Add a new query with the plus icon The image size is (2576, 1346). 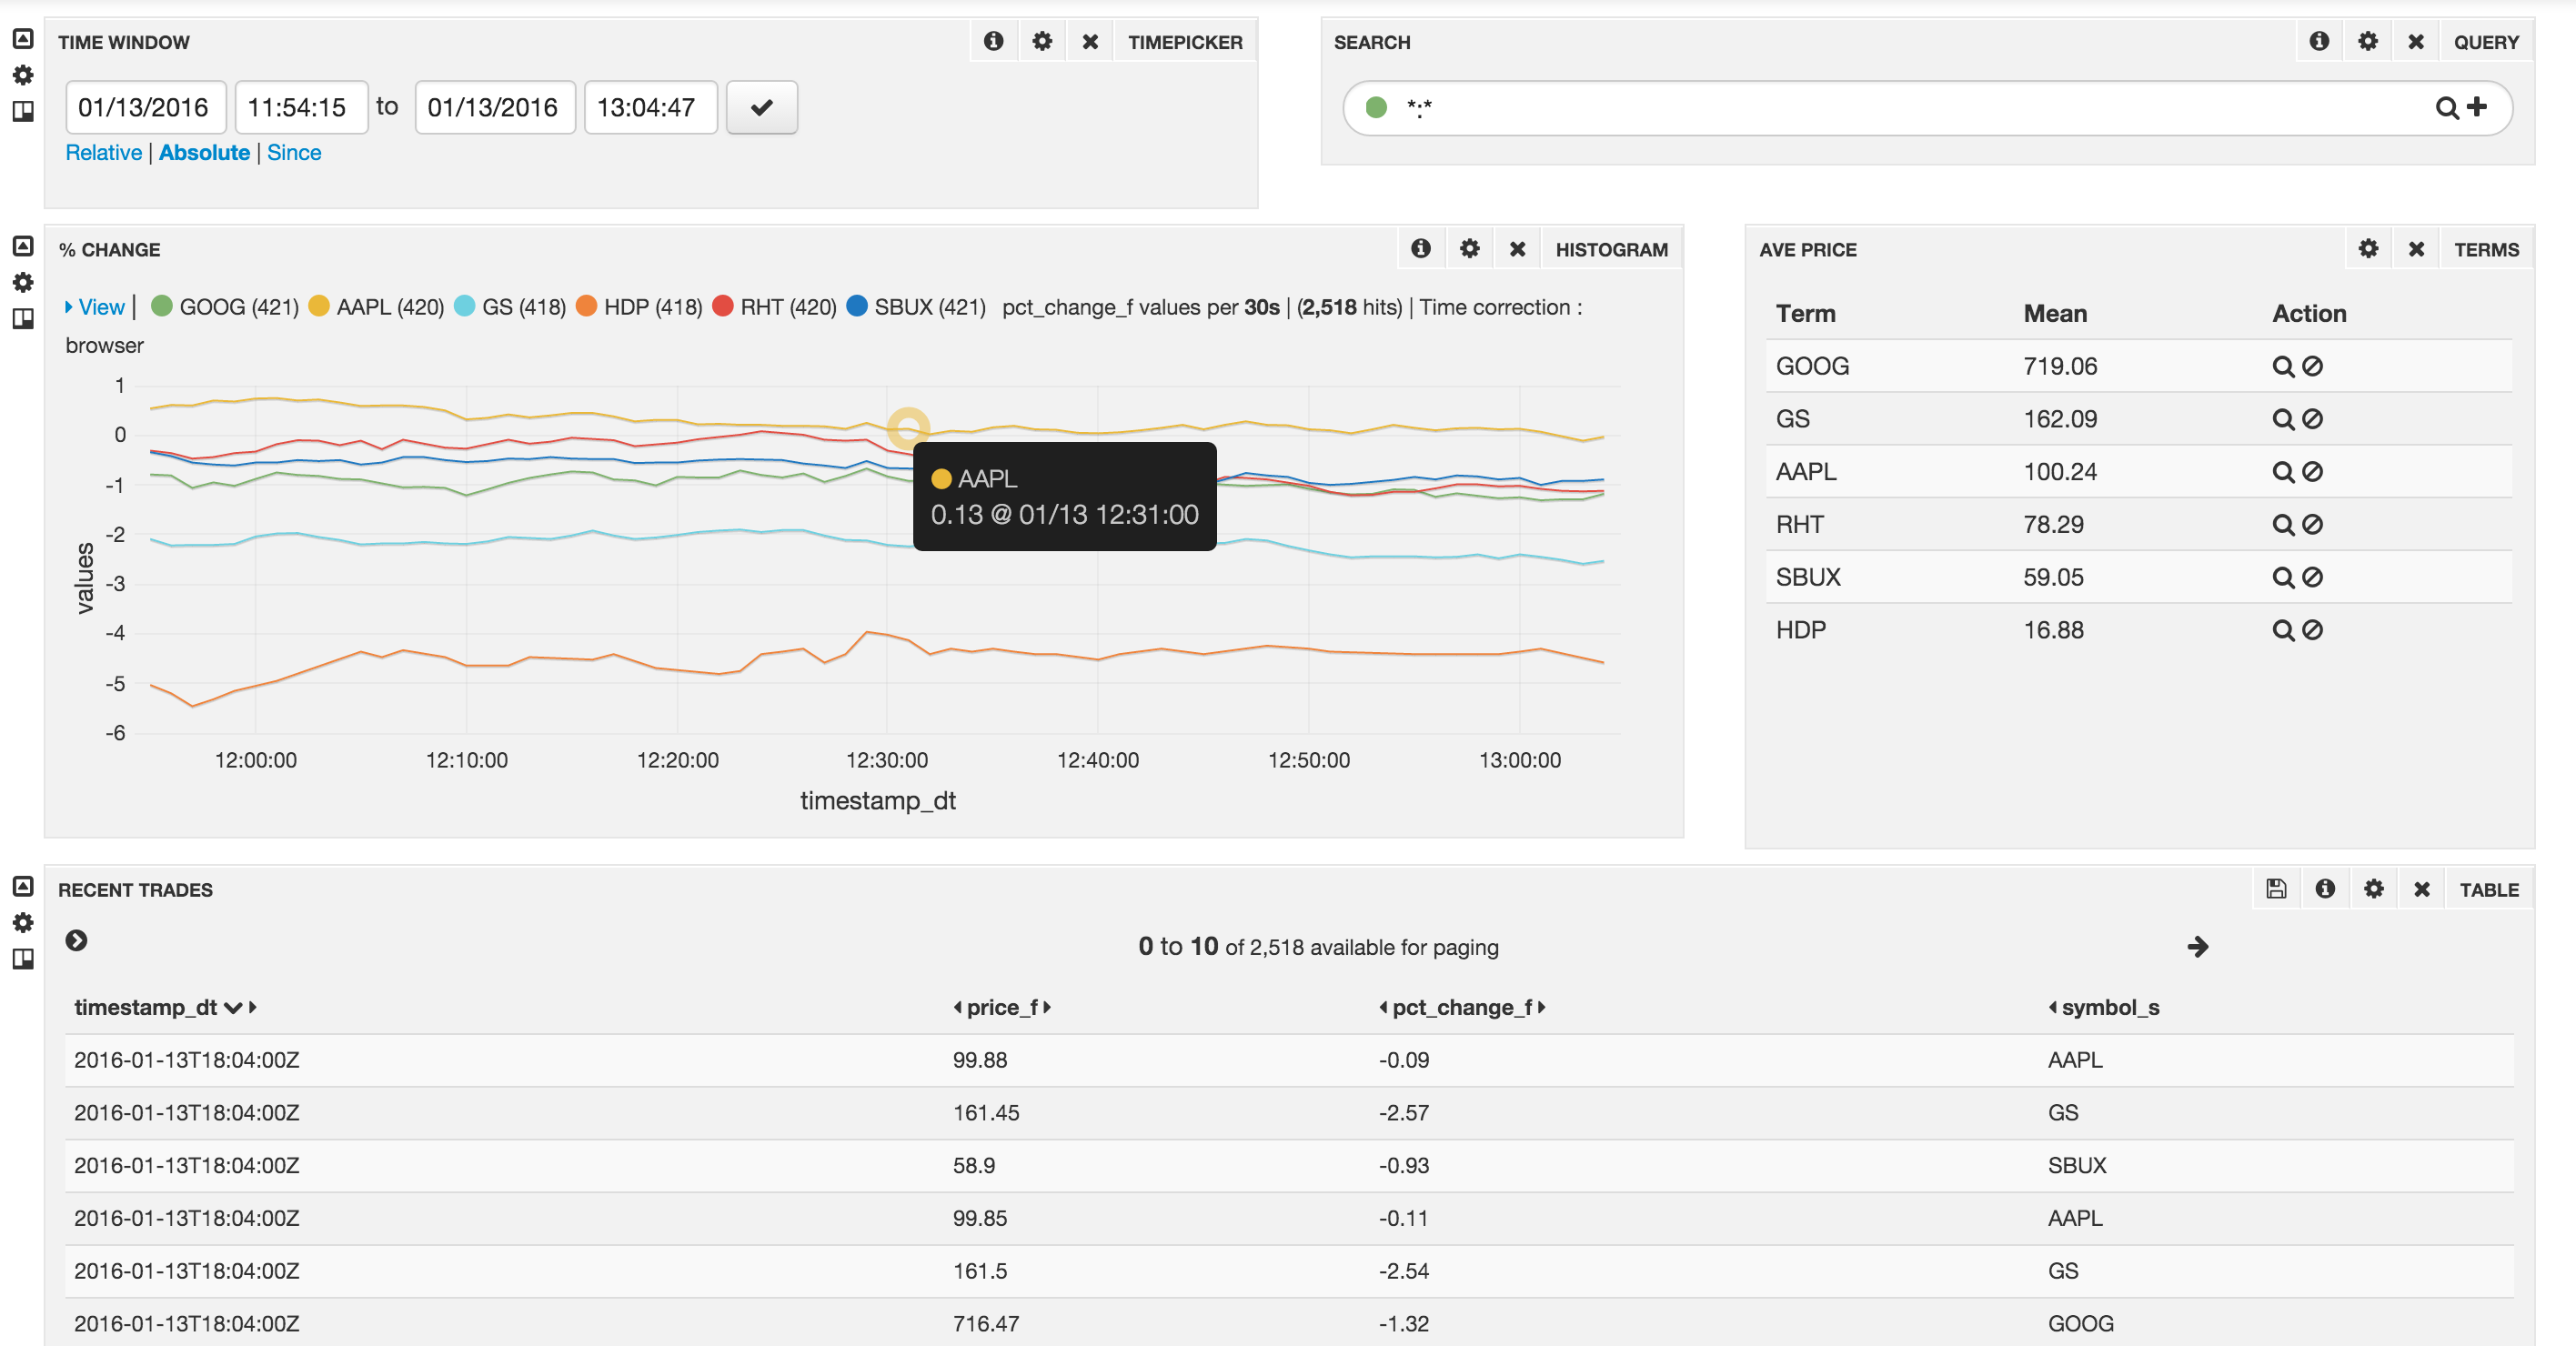click(x=2477, y=106)
